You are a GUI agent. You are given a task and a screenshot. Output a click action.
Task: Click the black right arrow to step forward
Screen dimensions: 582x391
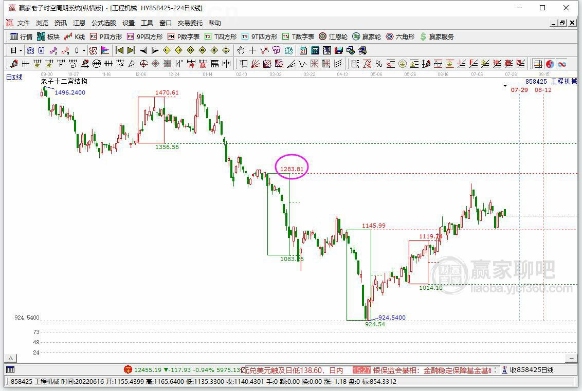tap(155, 50)
